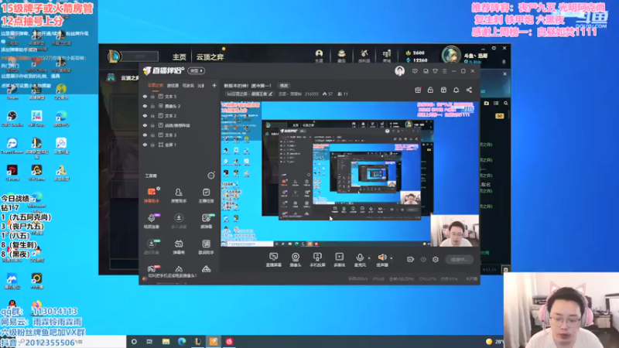Screen dimensions: 619x348
Task: Open the 视频连麦 tool
Action: (x=152, y=221)
